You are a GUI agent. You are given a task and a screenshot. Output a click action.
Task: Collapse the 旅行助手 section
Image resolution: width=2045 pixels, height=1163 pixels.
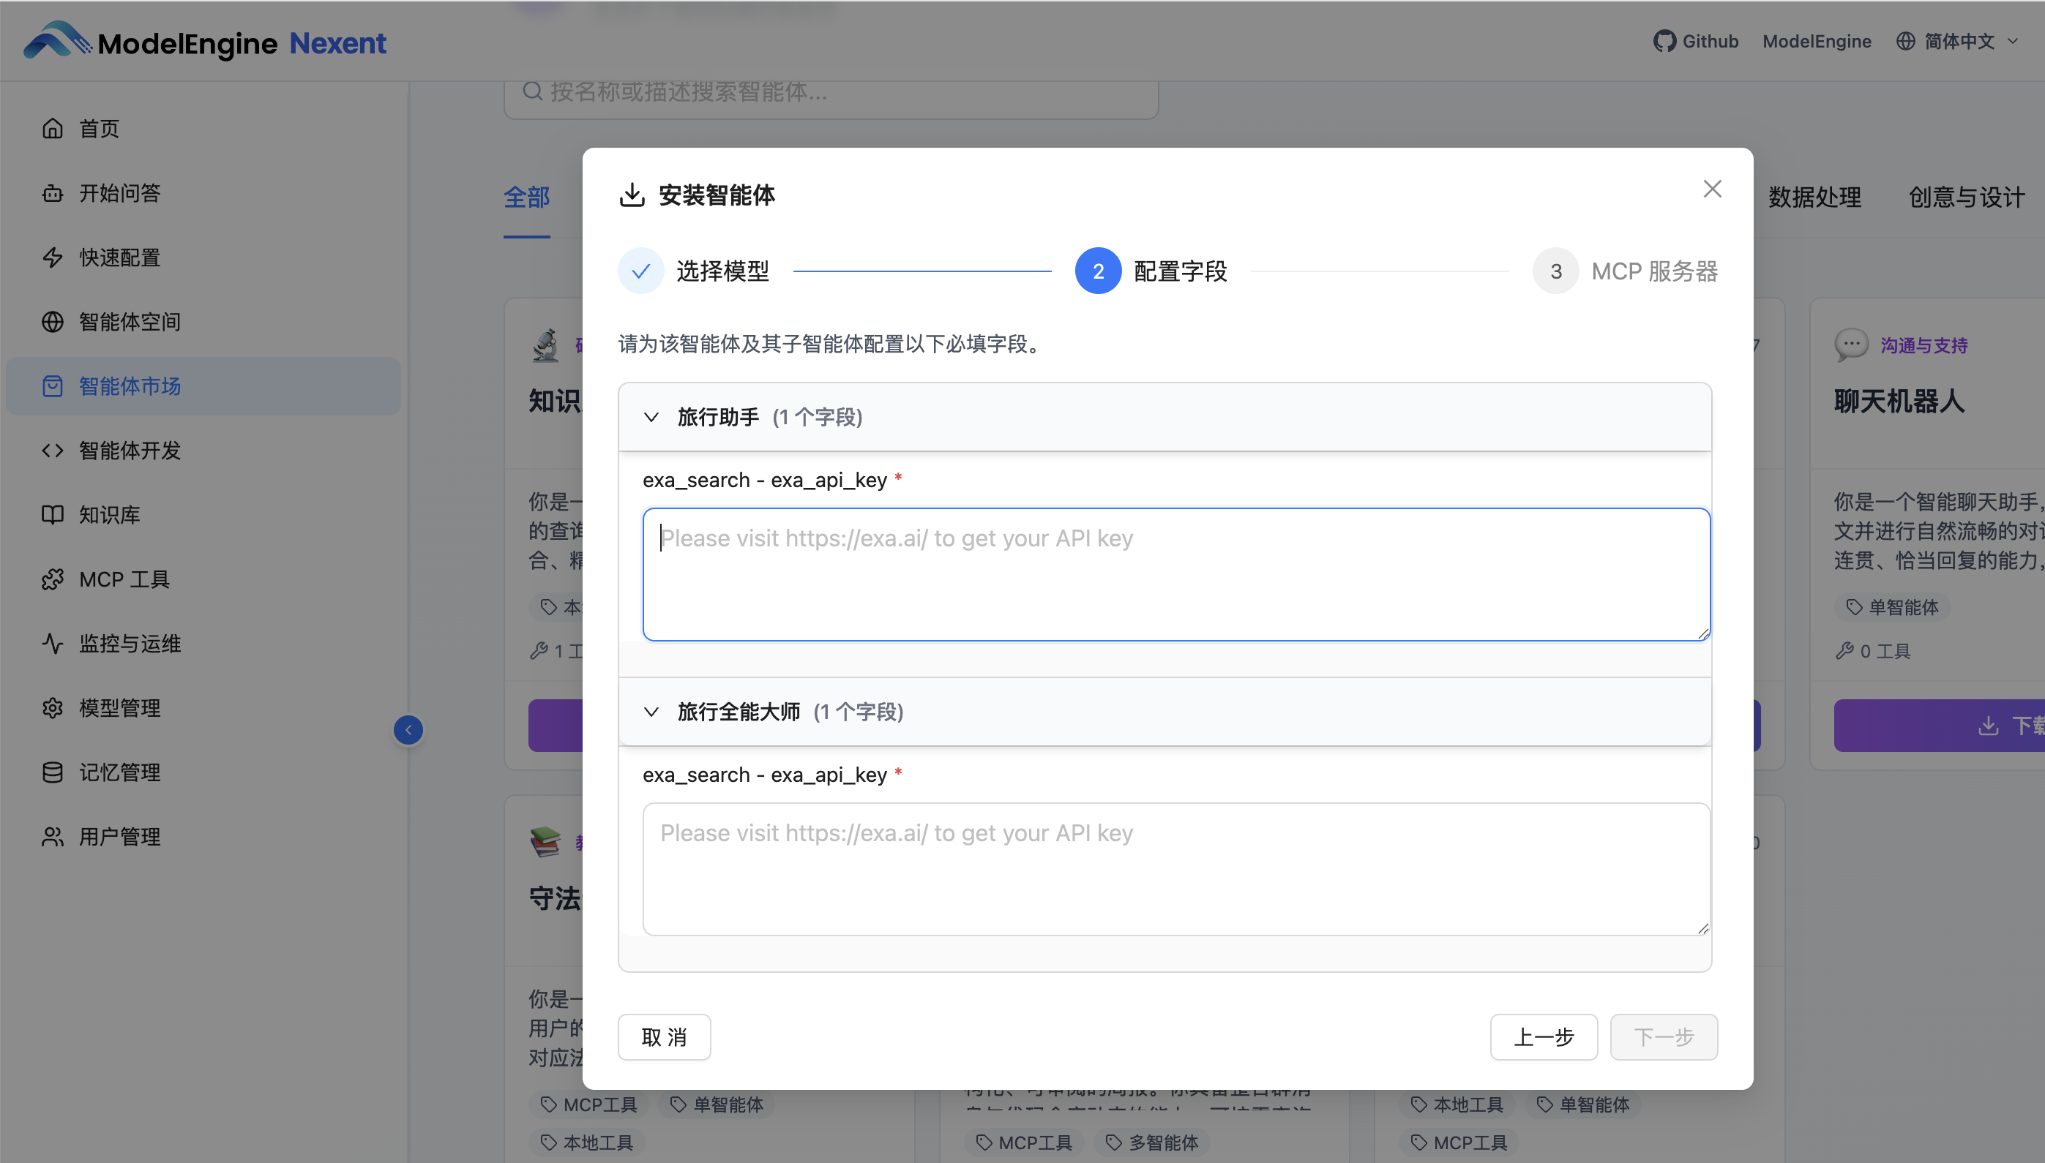pyautogui.click(x=651, y=417)
